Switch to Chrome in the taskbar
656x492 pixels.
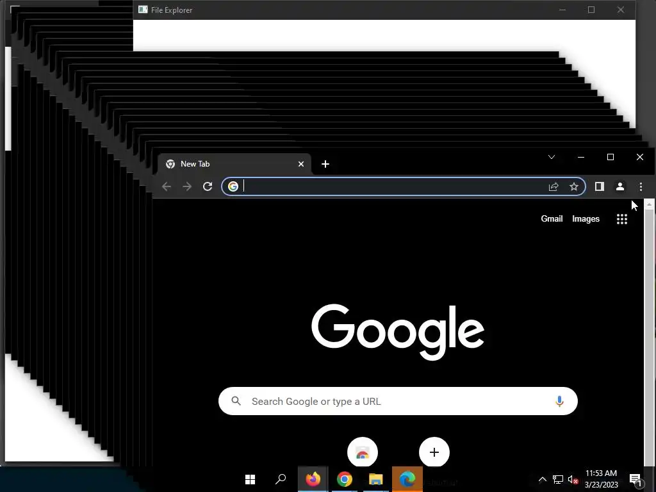pos(344,479)
